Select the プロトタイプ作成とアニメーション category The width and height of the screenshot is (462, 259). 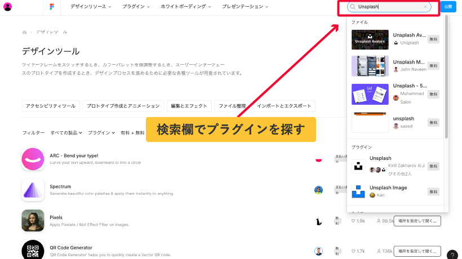(x=123, y=106)
